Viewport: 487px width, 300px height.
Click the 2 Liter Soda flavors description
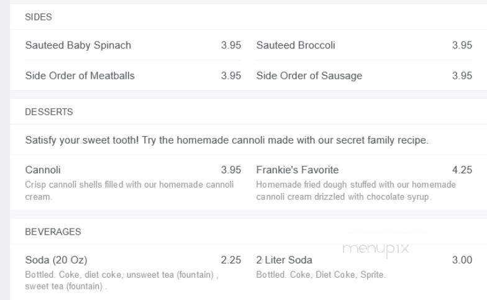click(321, 275)
